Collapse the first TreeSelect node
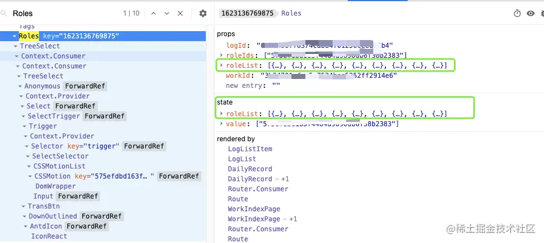The width and height of the screenshot is (544, 243). point(16,46)
